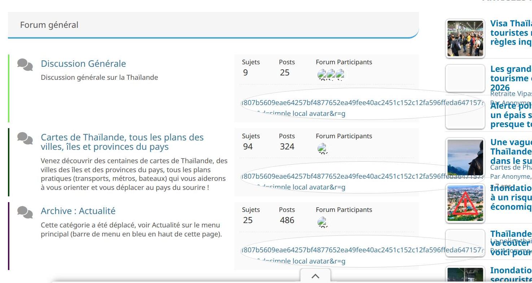Click the Forum général section header
The height and width of the screenshot is (283, 532).
point(49,25)
